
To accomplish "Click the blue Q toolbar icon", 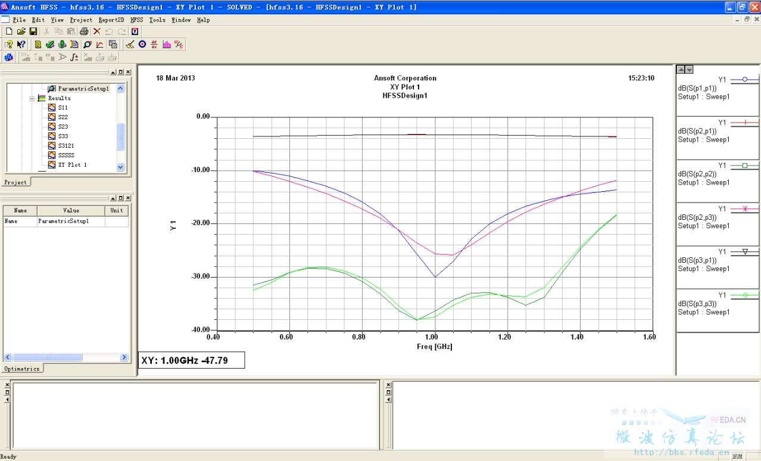I will click(x=135, y=32).
